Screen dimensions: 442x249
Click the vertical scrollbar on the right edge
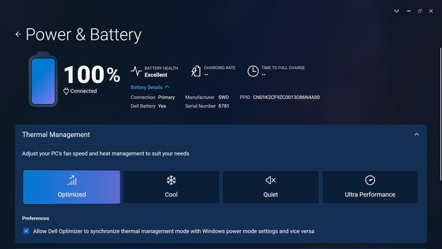(441, 114)
